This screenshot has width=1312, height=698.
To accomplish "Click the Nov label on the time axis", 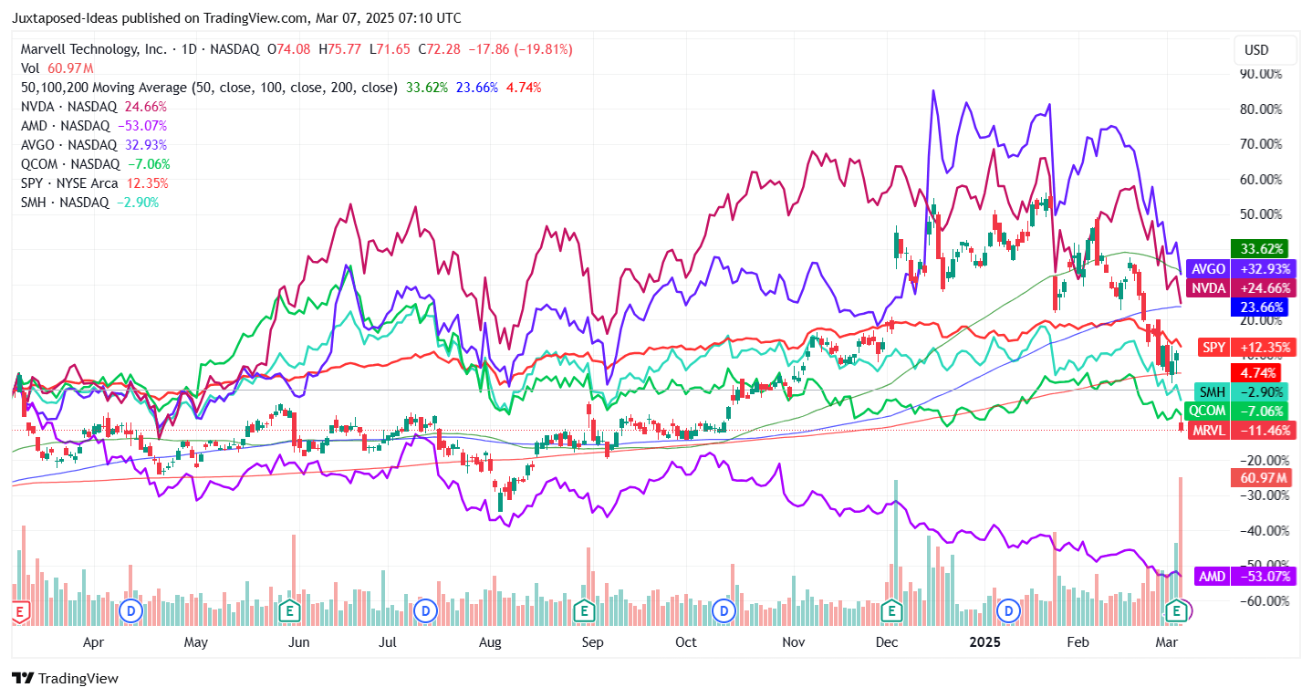I will pyautogui.click(x=794, y=642).
